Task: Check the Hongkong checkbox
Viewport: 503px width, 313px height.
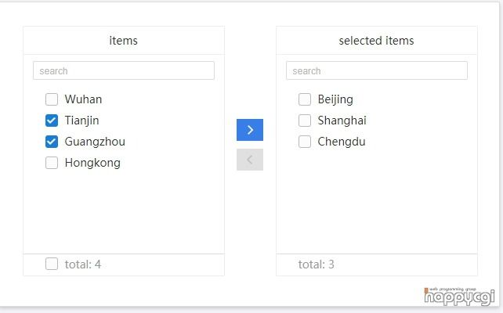Action: pyautogui.click(x=52, y=163)
